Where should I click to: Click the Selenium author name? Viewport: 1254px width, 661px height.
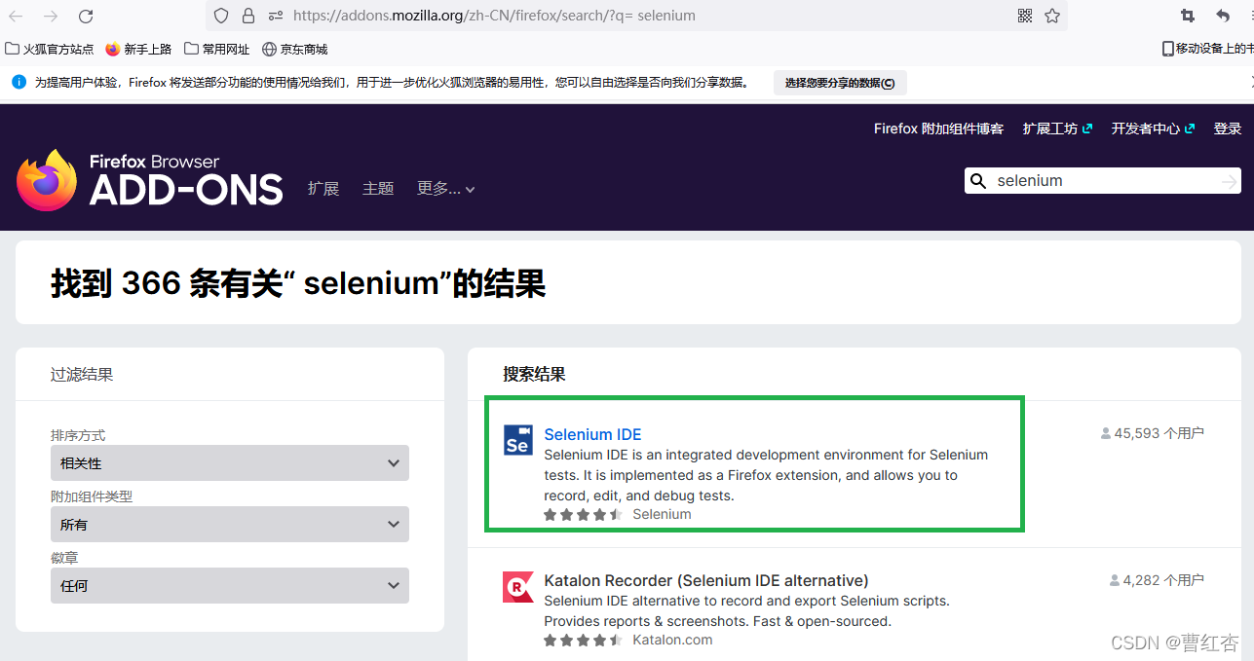click(x=662, y=514)
